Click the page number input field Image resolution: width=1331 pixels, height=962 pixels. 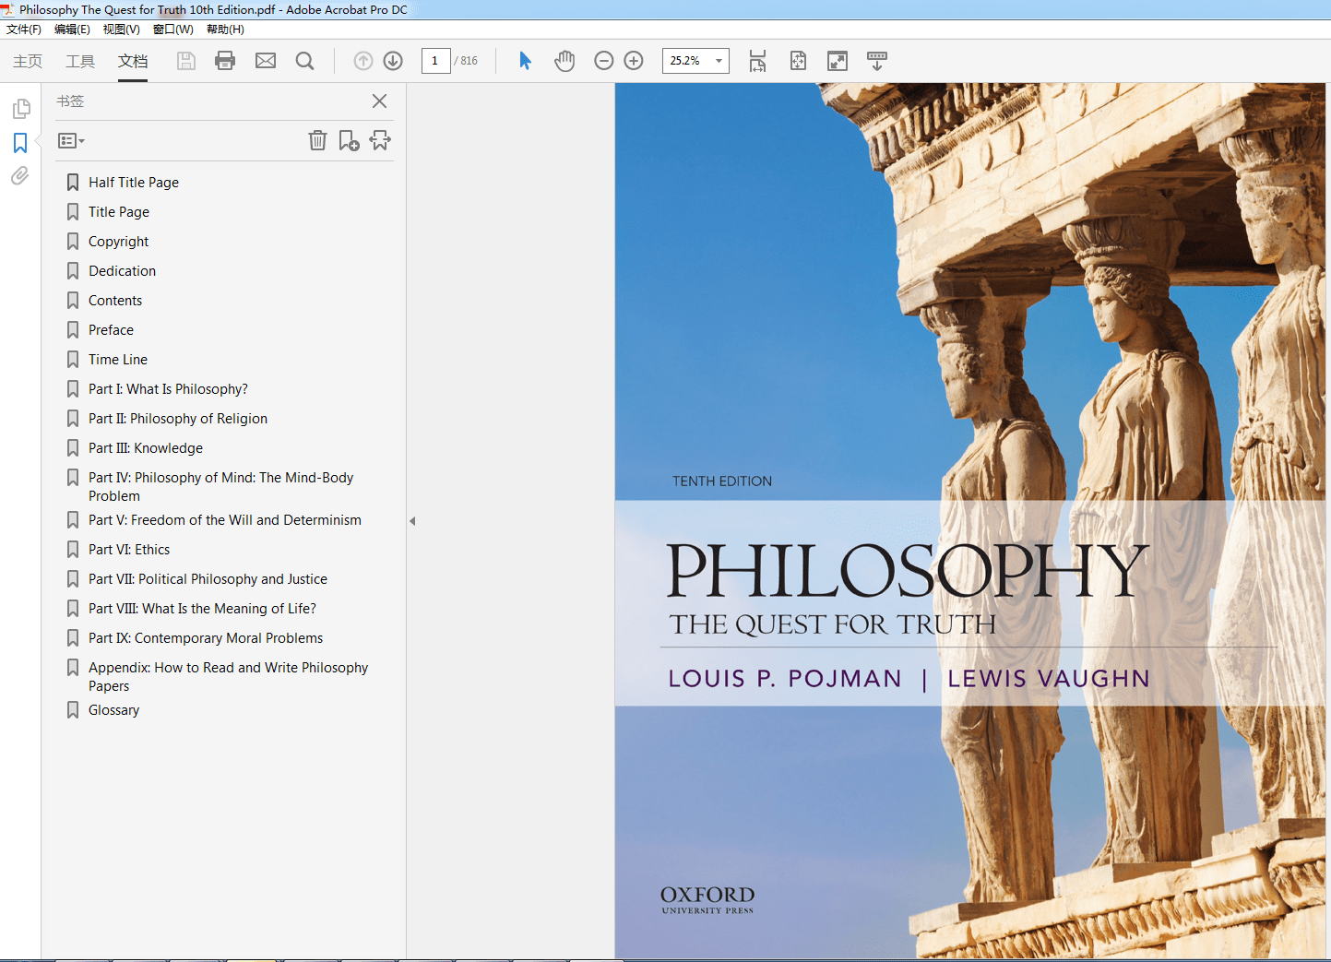point(435,60)
